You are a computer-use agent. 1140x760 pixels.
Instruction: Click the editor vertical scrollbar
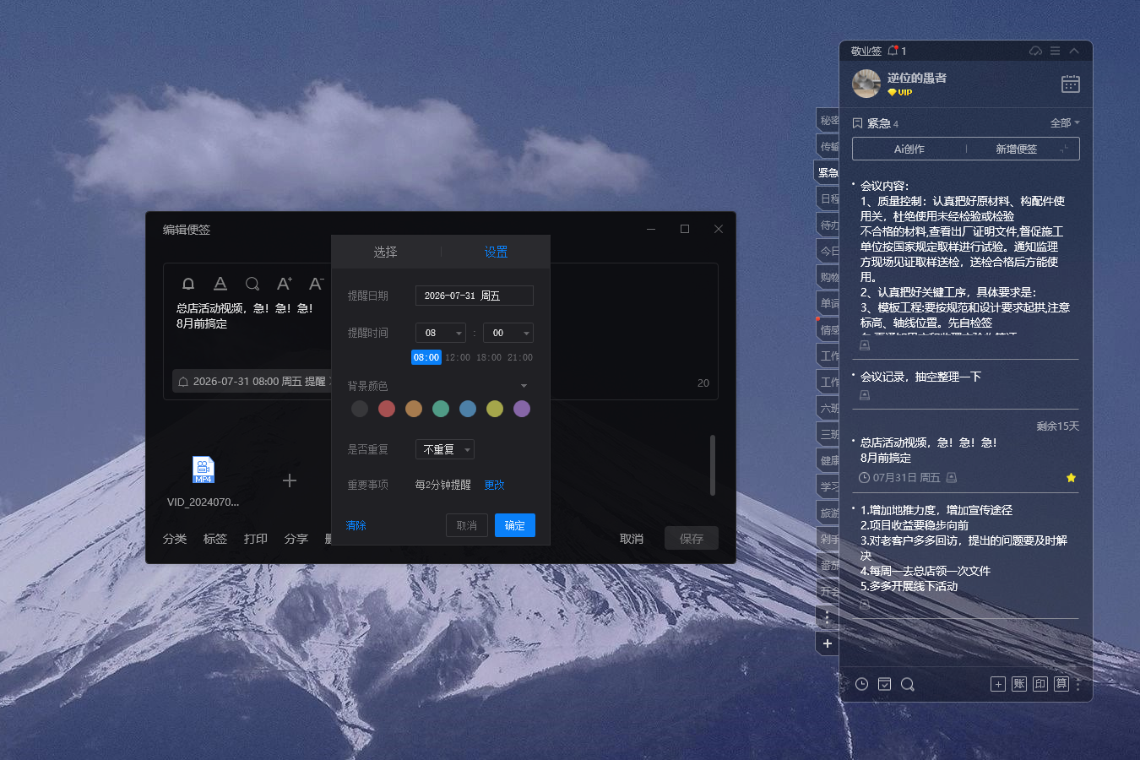[x=713, y=465]
